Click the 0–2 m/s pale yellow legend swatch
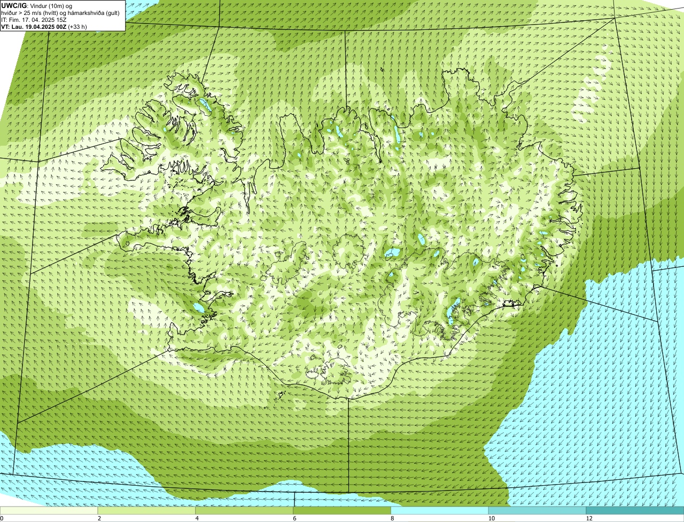Viewport: 684px width, 522px height. click(x=49, y=510)
